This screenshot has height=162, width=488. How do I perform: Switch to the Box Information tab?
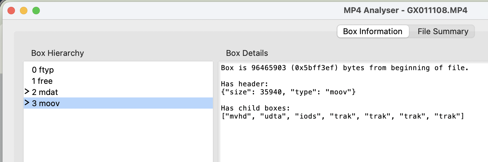[x=373, y=31]
